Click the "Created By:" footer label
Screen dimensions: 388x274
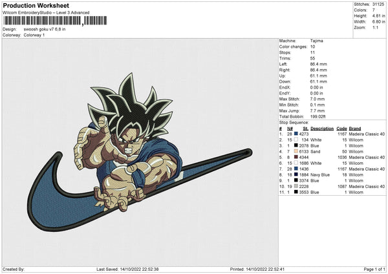(x=14, y=269)
